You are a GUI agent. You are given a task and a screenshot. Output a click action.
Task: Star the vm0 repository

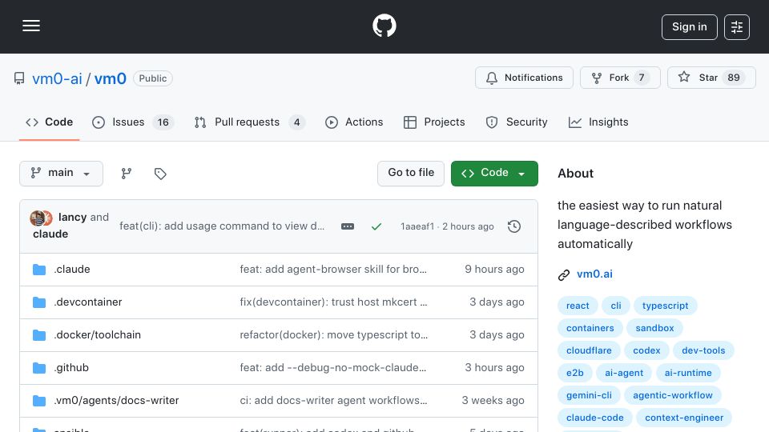711,78
